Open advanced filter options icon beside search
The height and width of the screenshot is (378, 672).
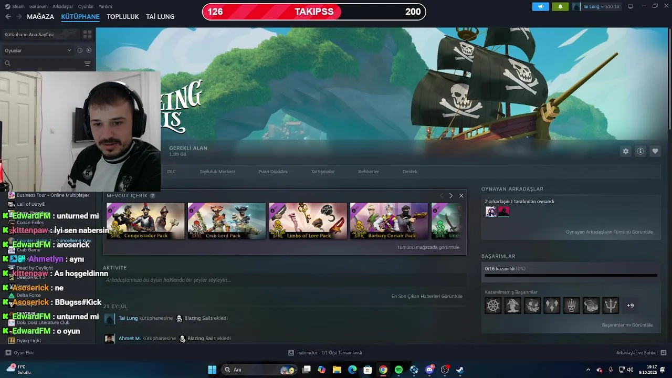[87, 64]
